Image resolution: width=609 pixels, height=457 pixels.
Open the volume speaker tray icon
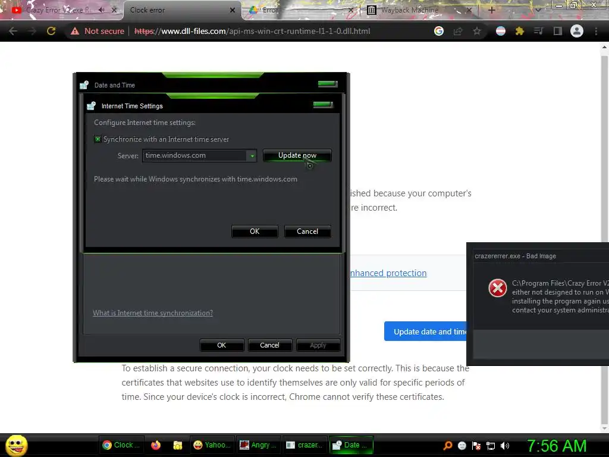pyautogui.click(x=505, y=446)
